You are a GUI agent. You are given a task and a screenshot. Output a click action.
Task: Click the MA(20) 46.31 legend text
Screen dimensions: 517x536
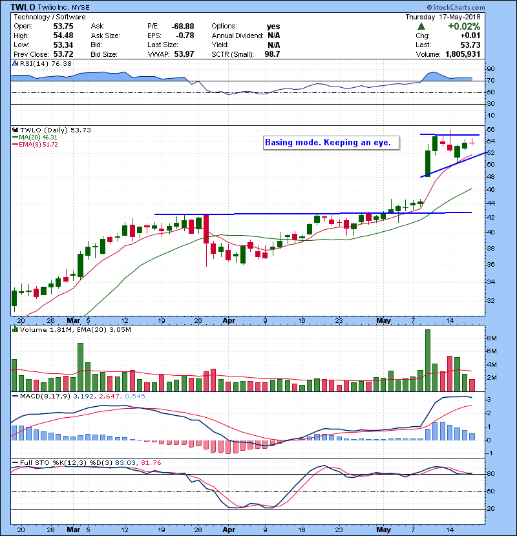[x=38, y=138]
